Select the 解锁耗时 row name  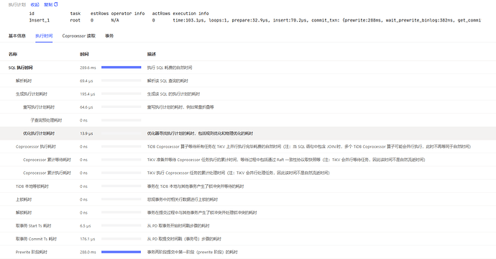[x=24, y=212]
